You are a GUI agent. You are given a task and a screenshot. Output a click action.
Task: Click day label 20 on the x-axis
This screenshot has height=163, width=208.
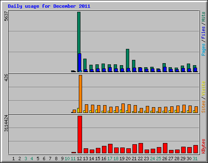(x=128, y=159)
